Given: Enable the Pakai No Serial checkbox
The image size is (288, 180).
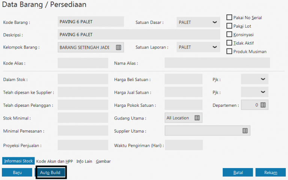Looking at the screenshot, I should [x=229, y=17].
